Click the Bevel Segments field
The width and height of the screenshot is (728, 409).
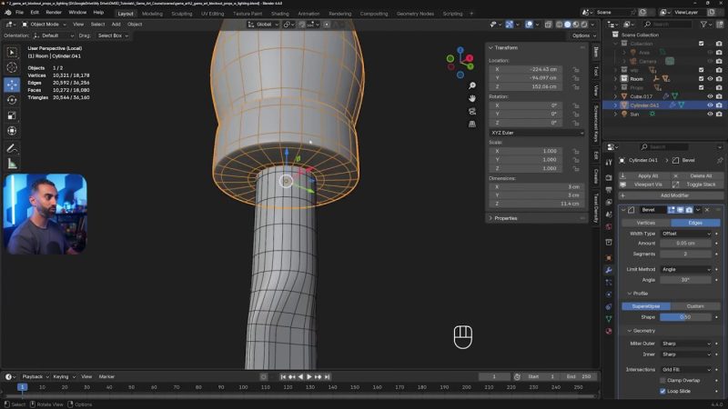[686, 254]
